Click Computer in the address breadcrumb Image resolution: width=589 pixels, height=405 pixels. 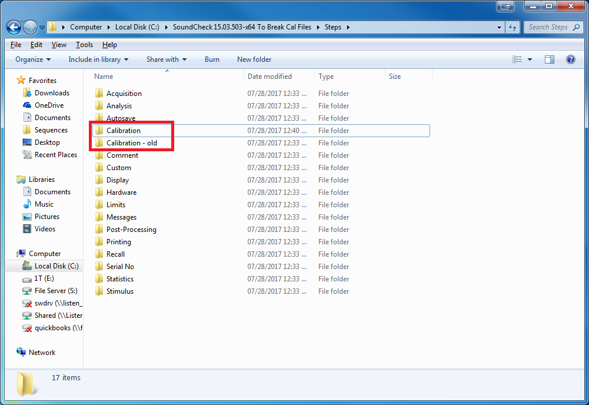tap(86, 27)
